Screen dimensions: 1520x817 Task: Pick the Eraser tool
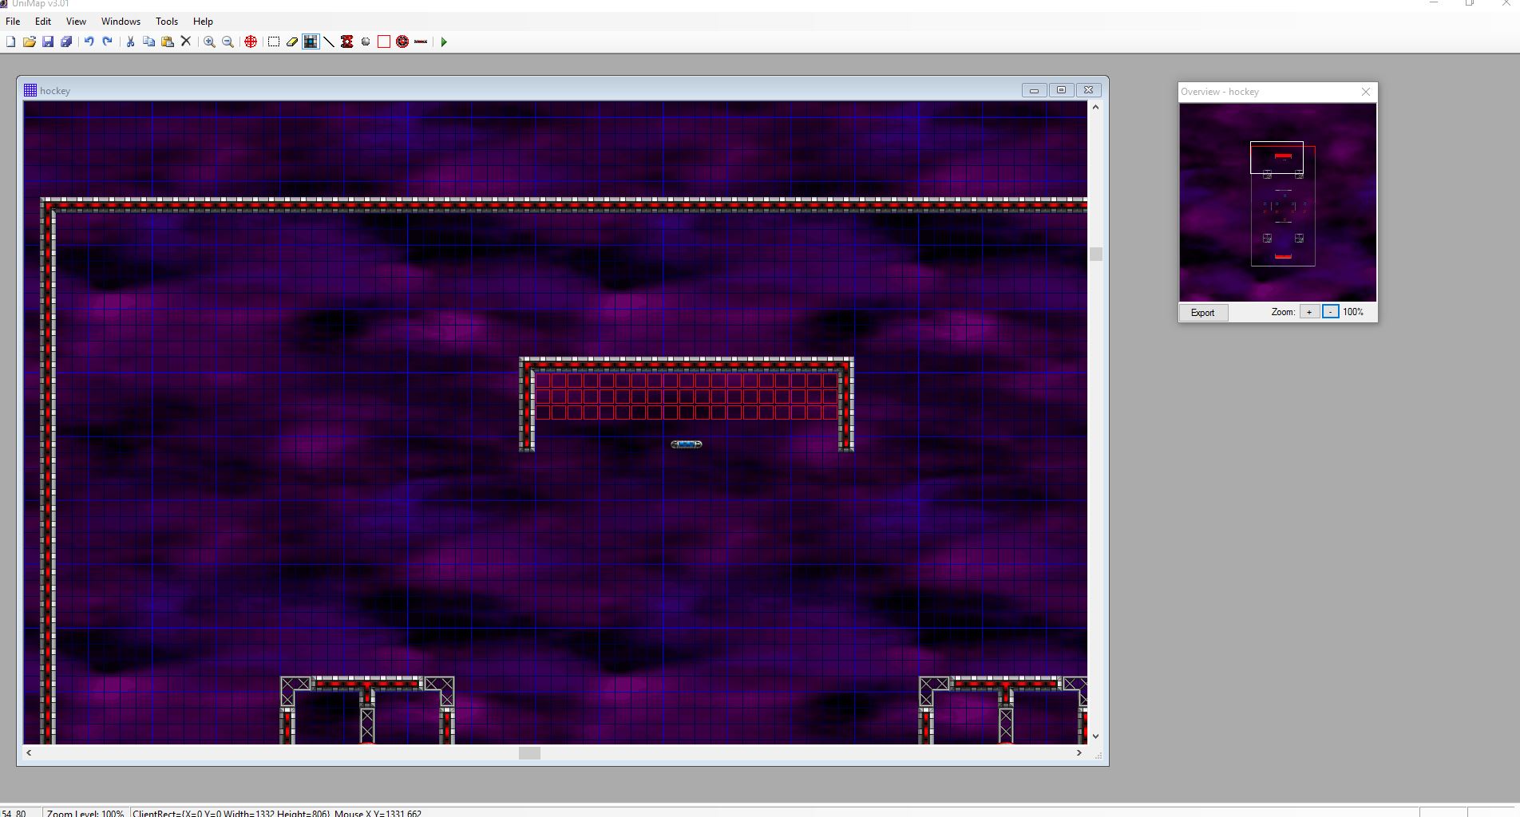pos(292,41)
